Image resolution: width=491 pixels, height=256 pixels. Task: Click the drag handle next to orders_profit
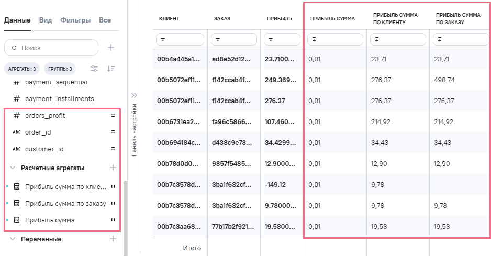pos(113,115)
